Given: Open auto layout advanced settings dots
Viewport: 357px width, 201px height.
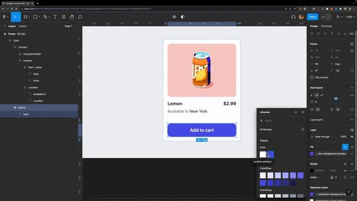Looking at the screenshot, I should 352,95.
